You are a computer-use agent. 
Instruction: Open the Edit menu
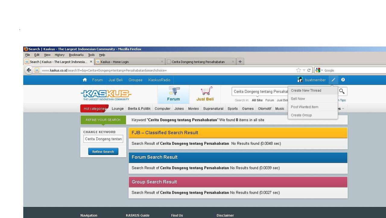(37, 55)
